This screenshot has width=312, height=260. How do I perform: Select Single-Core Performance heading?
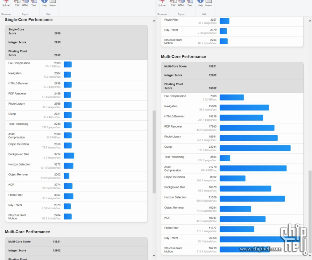point(29,20)
